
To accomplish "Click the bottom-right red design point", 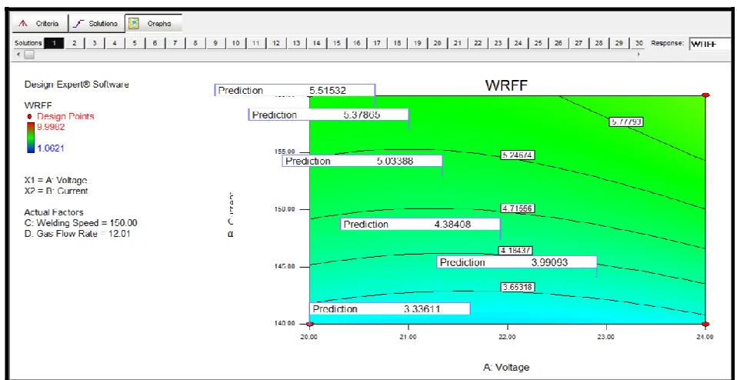I will click(x=705, y=324).
